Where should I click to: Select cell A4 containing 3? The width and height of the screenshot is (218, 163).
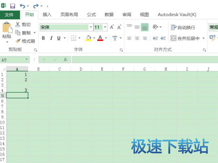pos(17,90)
